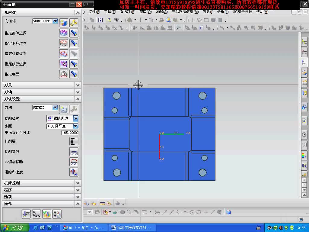Click the edit geometry wrench icon

[x=74, y=23]
